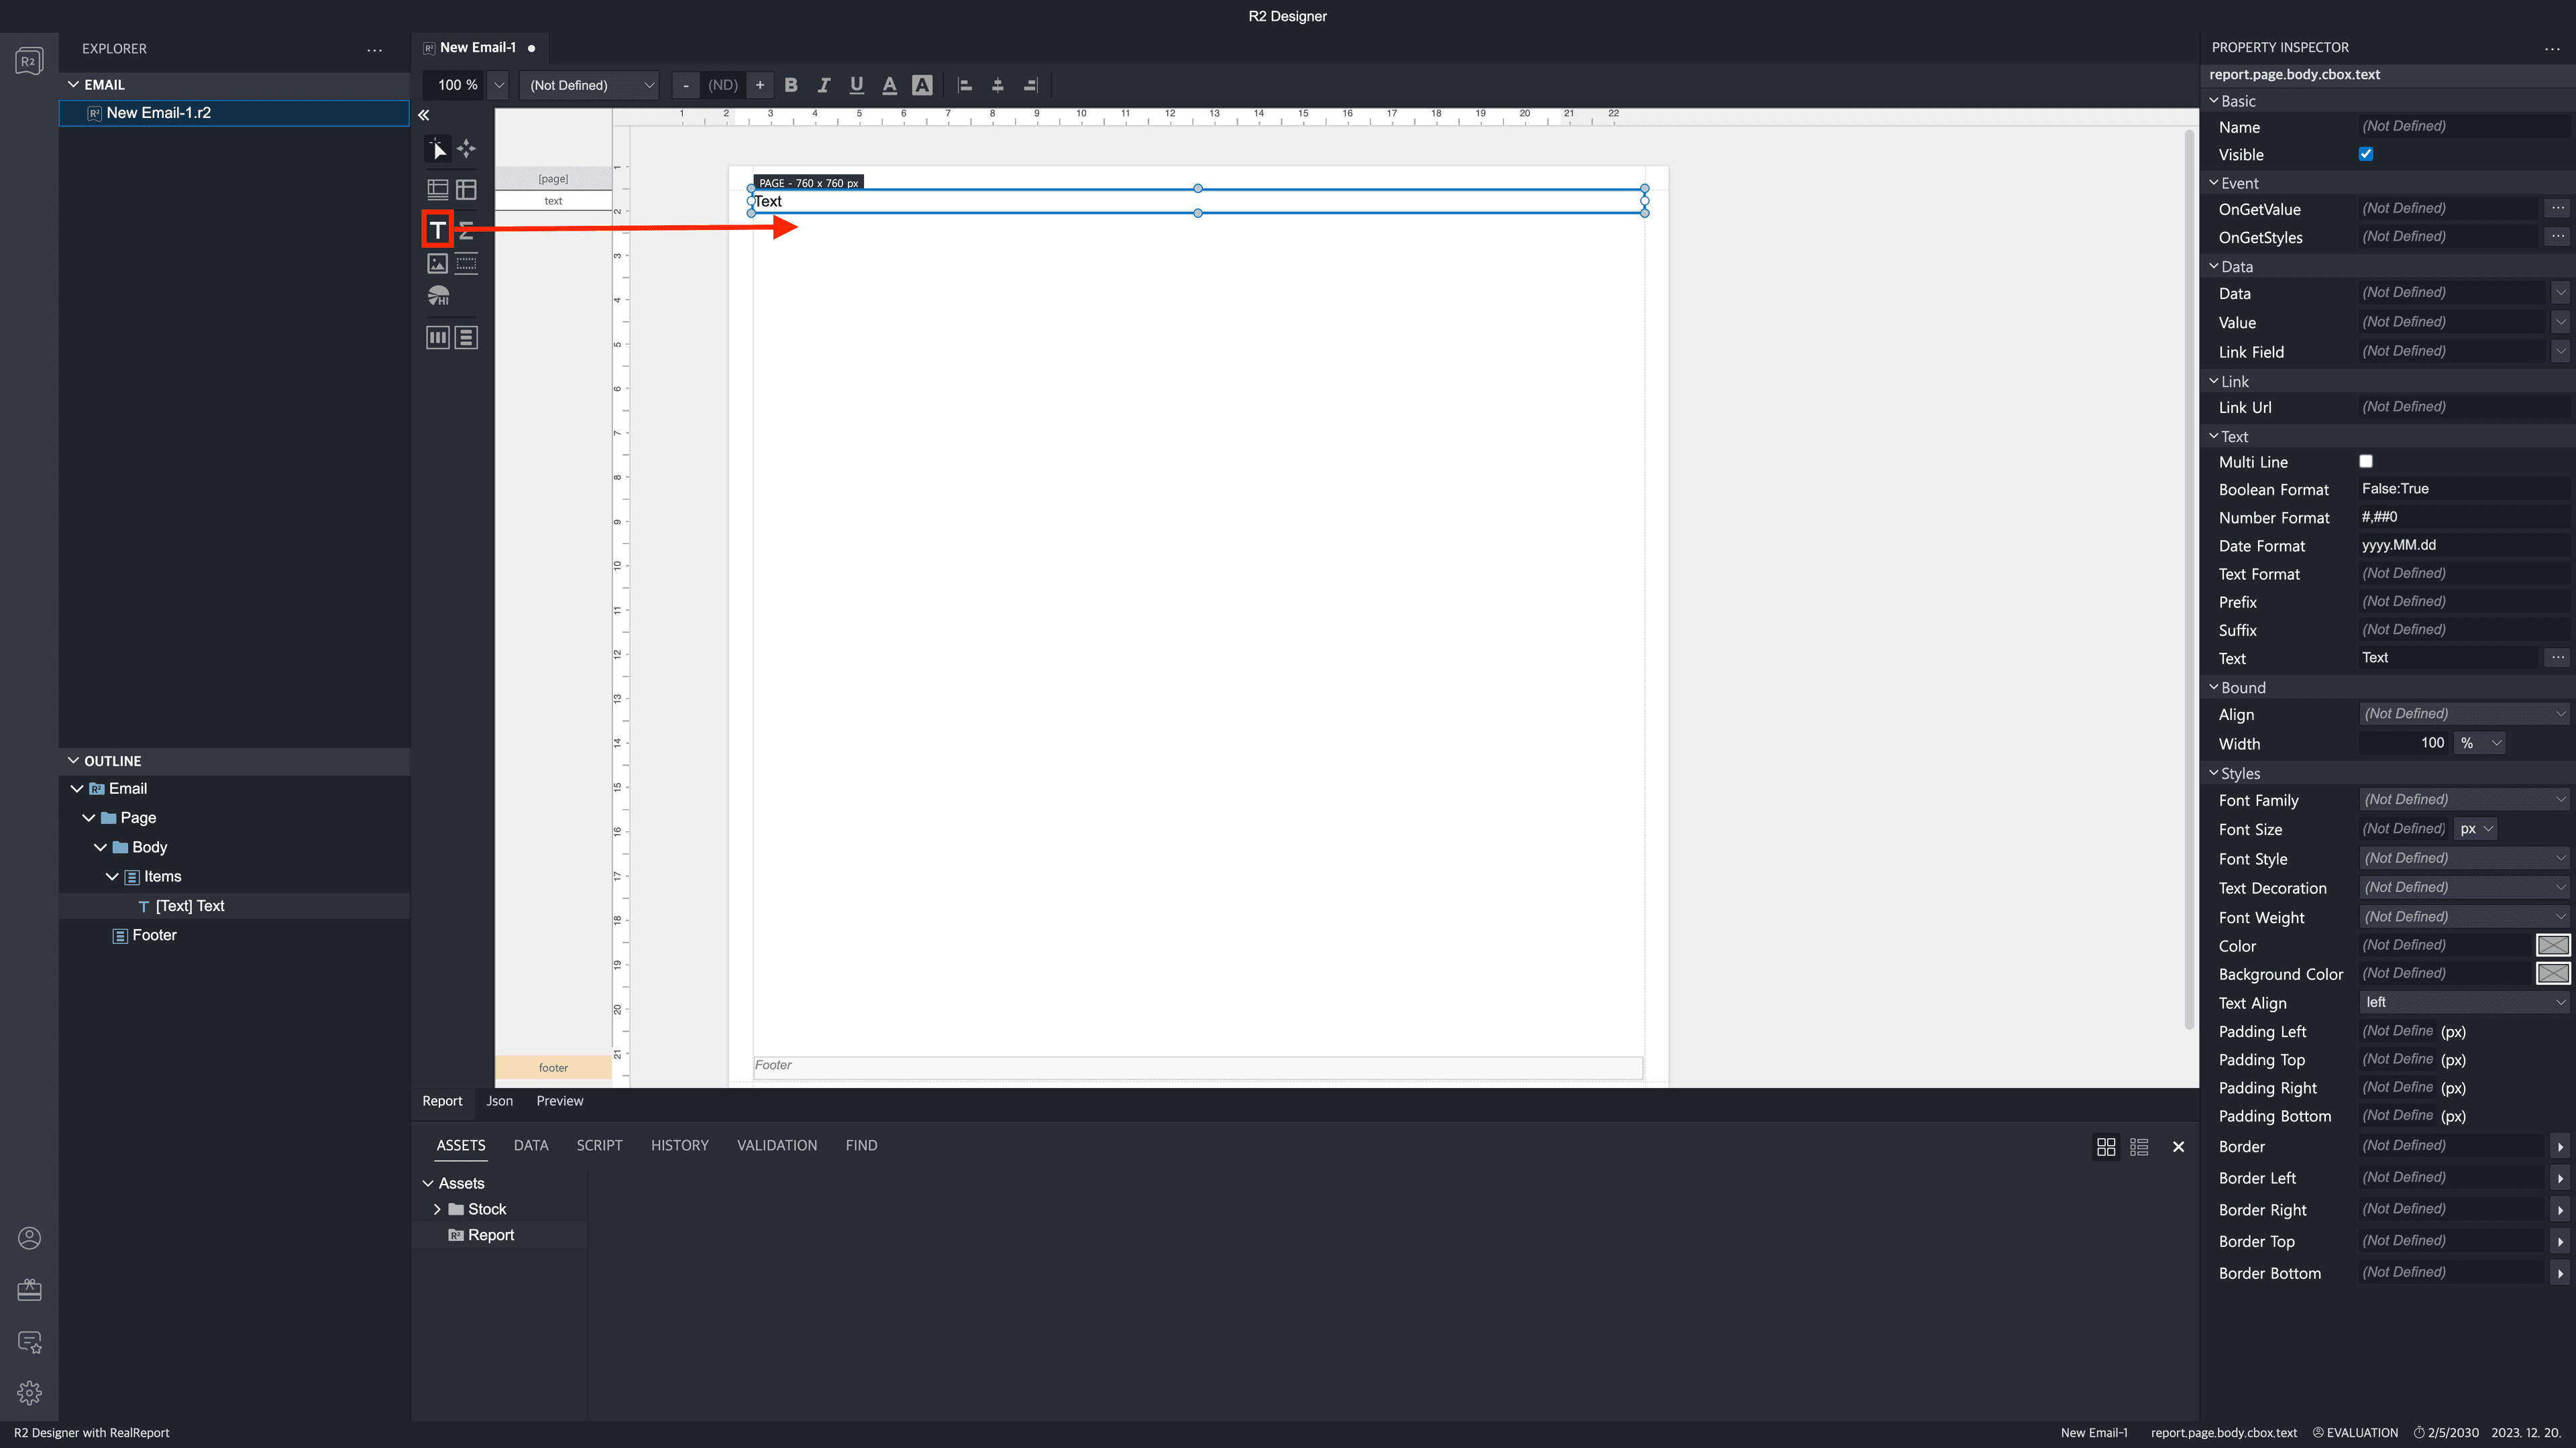The image size is (2576, 1448).
Task: Select the Image item tool
Action: pyautogui.click(x=437, y=264)
